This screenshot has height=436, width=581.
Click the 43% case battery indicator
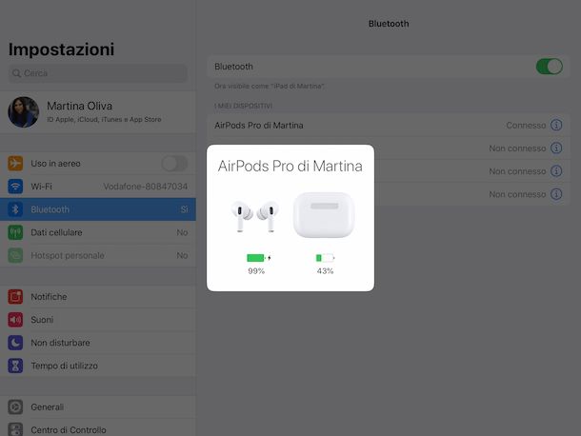(325, 264)
